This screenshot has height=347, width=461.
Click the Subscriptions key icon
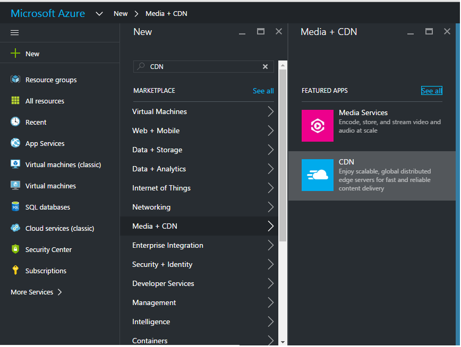[15, 270]
